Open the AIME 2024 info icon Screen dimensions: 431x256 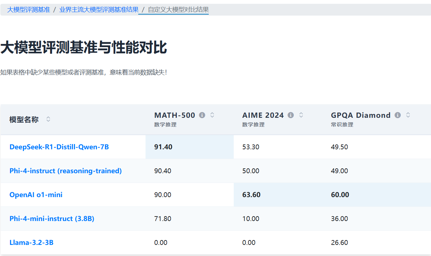pos(291,115)
